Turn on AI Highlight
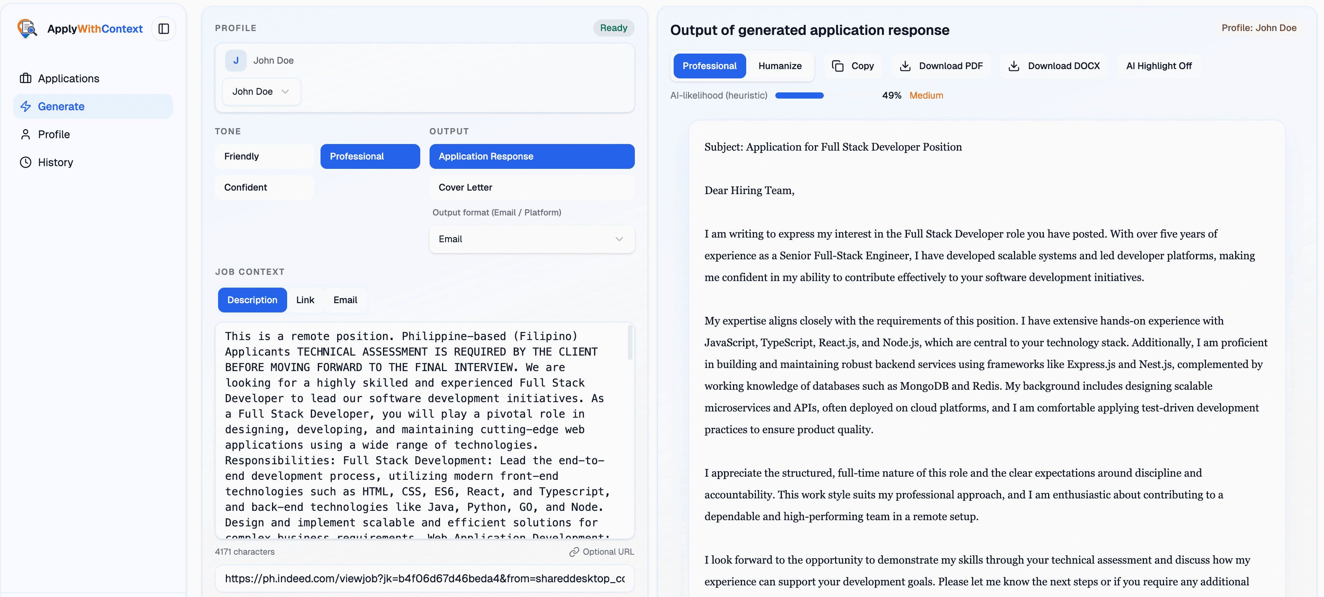This screenshot has height=597, width=1324. coord(1159,66)
